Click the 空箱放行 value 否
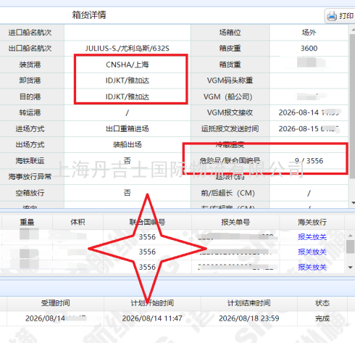 tap(128, 193)
